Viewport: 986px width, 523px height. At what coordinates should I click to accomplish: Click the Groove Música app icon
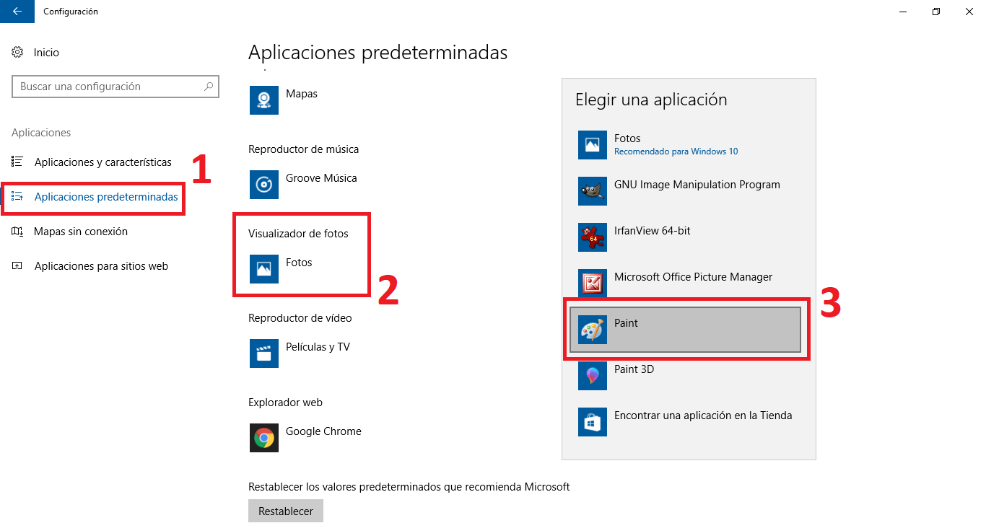tap(264, 184)
